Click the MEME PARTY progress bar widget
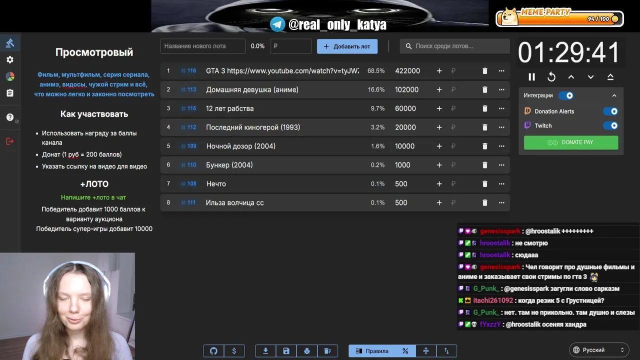This screenshot has width=640, height=360. [559, 17]
